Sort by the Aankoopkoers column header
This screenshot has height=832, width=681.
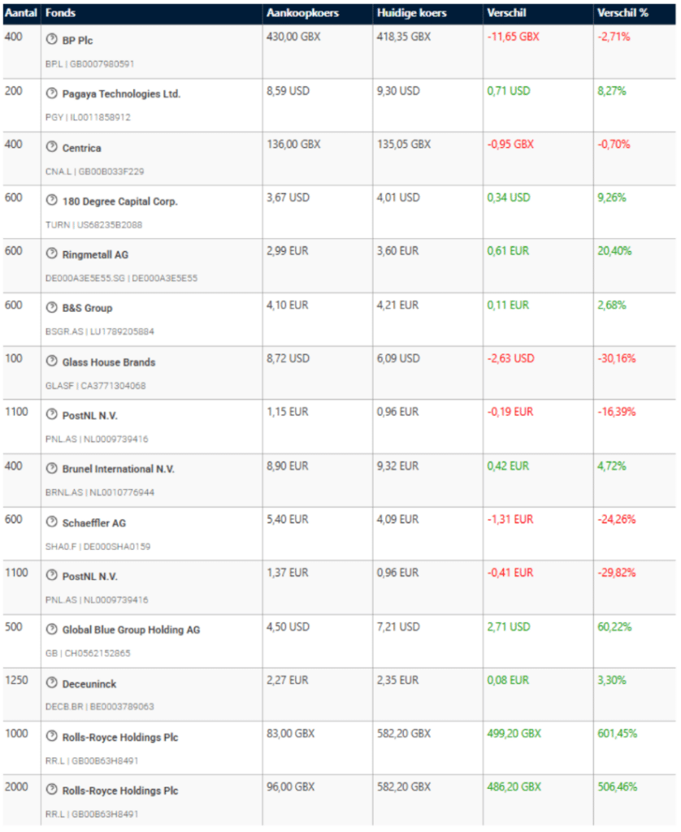click(x=303, y=13)
